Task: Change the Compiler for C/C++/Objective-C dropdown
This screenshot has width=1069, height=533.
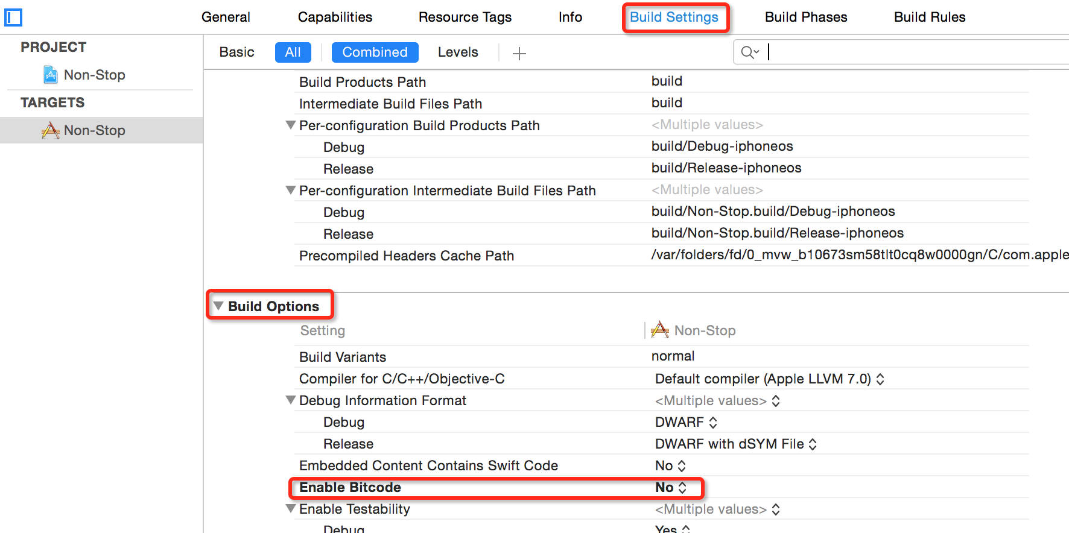Action: (770, 379)
